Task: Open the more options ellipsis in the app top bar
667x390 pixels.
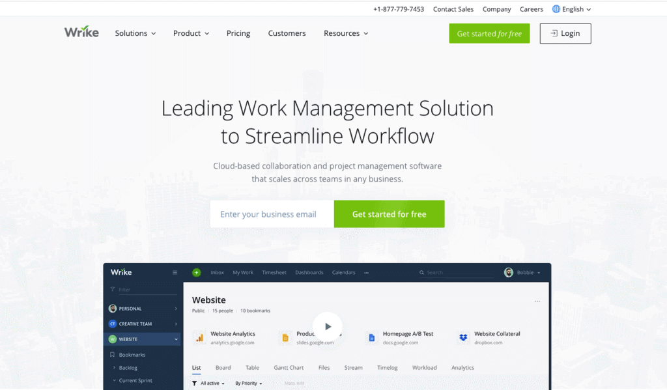Action: tap(366, 273)
